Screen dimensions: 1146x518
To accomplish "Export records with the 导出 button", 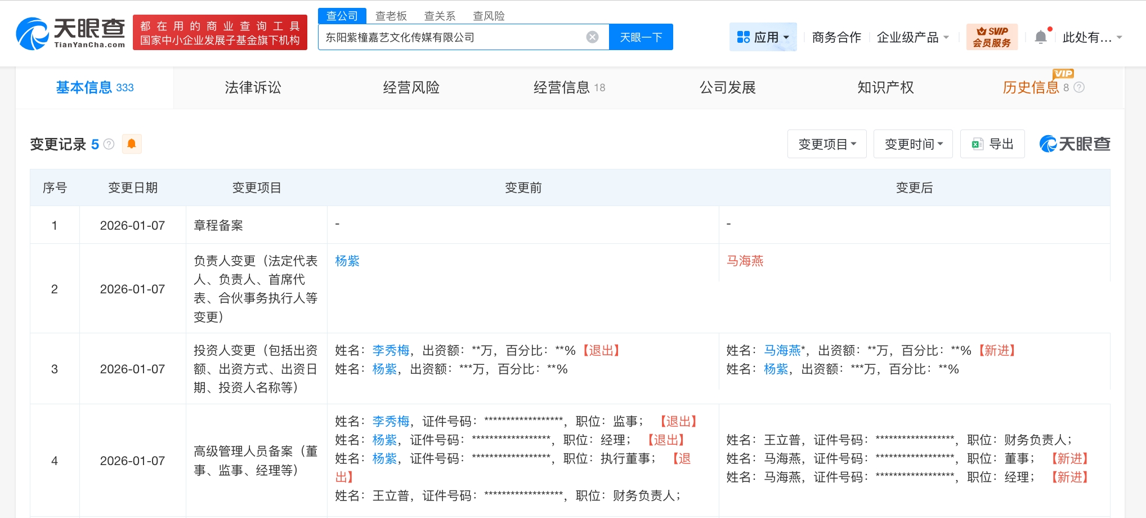I will click(x=992, y=144).
